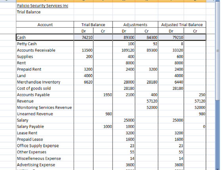
Task: Select the Adjustments column group header
Action: [135, 25]
